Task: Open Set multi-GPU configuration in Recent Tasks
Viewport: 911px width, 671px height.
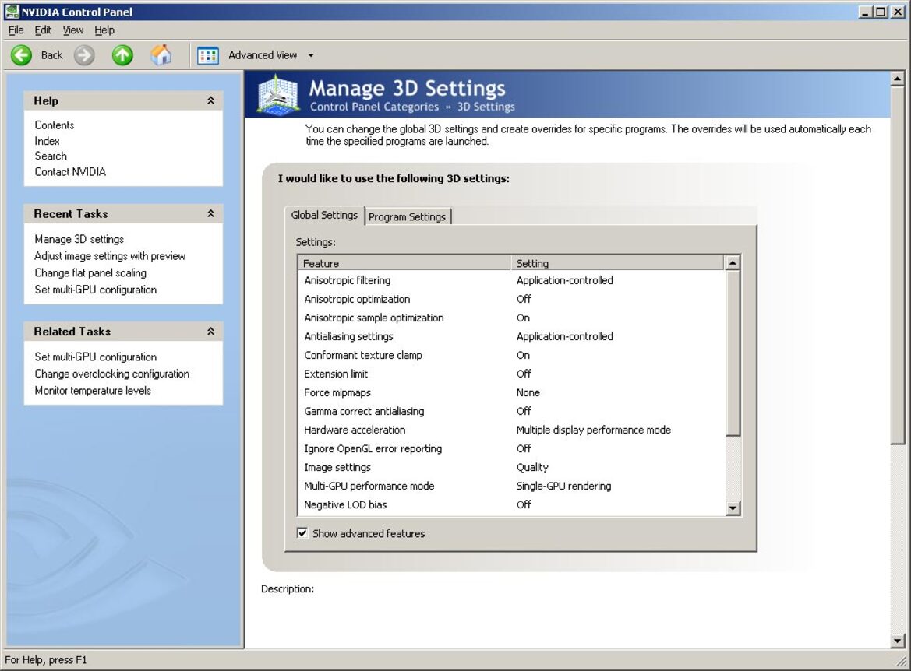Action: [95, 289]
